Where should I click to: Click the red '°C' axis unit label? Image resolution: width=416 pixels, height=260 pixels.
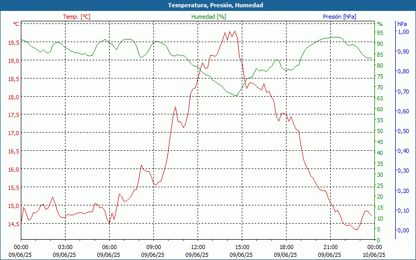16,24
